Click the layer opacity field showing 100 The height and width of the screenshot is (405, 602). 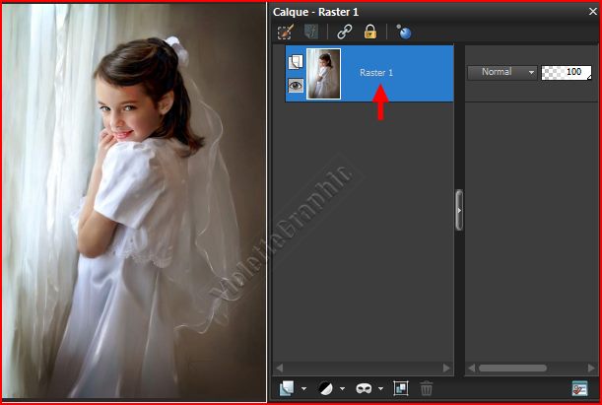pos(566,72)
